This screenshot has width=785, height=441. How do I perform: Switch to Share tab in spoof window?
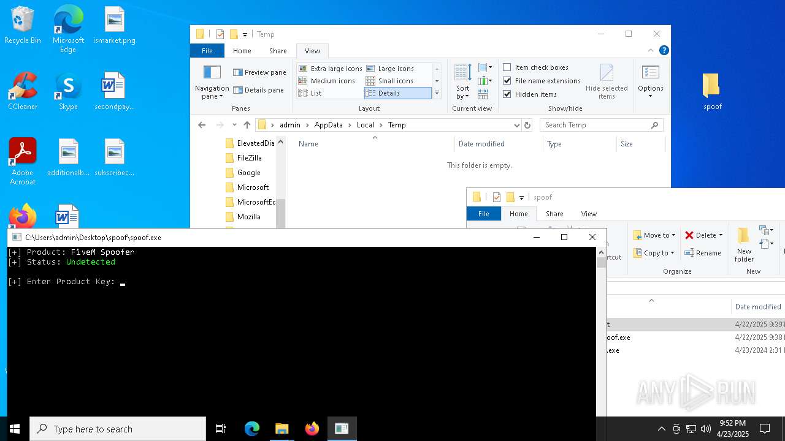pos(554,214)
